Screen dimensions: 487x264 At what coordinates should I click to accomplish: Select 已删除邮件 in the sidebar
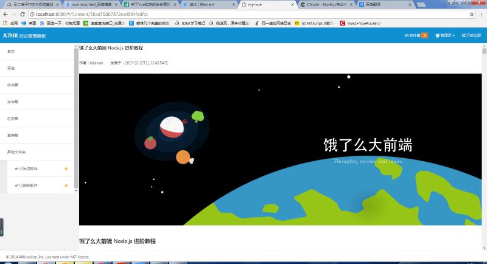(x=40, y=186)
